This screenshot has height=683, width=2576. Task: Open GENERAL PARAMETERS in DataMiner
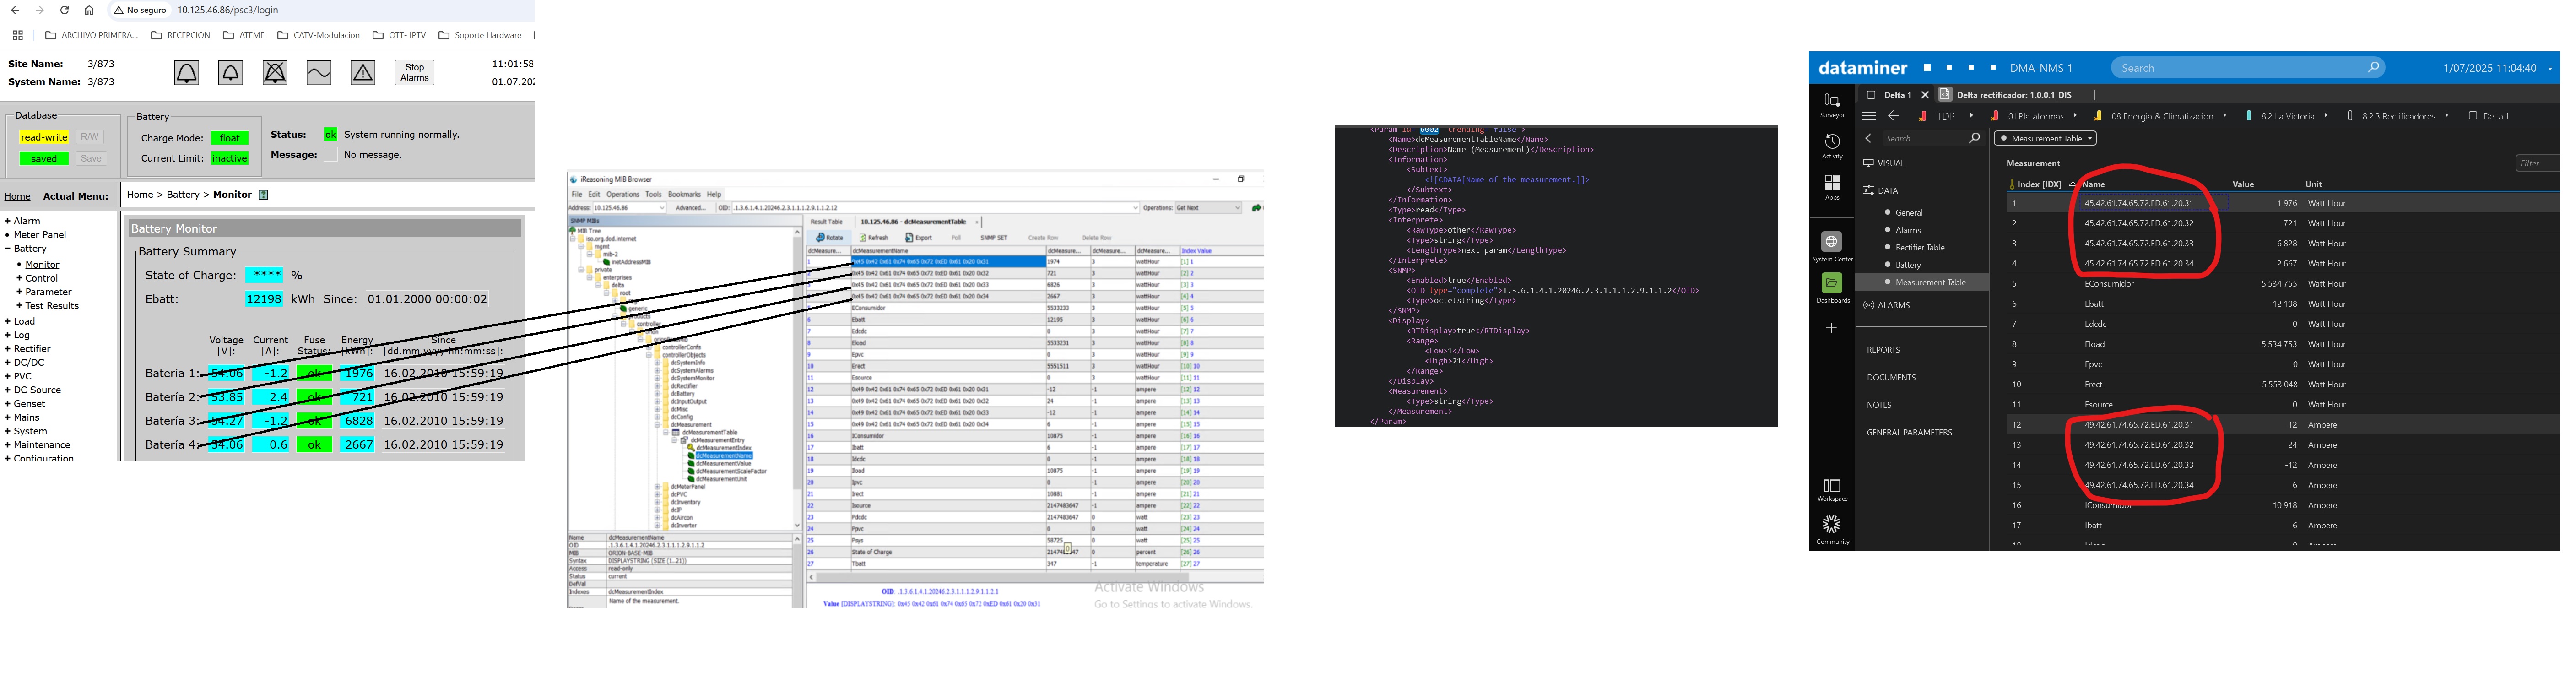(x=1909, y=432)
